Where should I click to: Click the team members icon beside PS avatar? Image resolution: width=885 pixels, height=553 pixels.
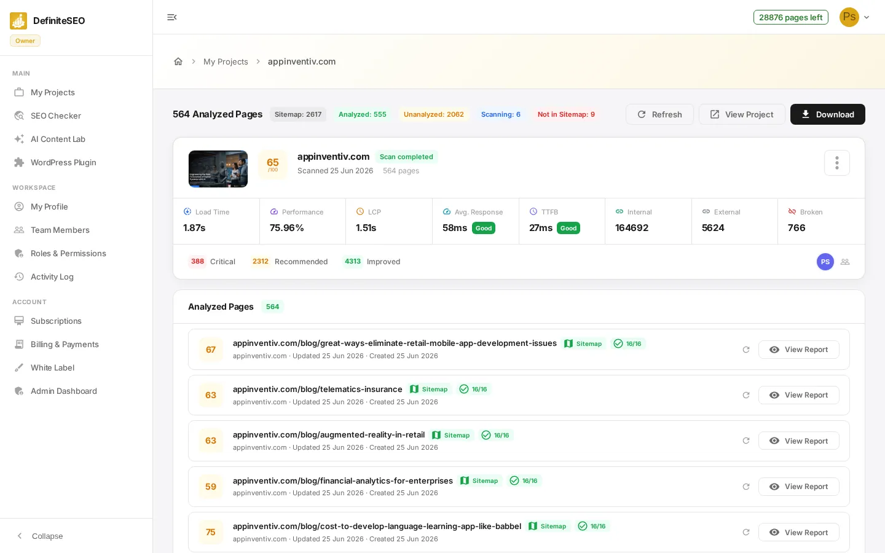click(x=845, y=262)
